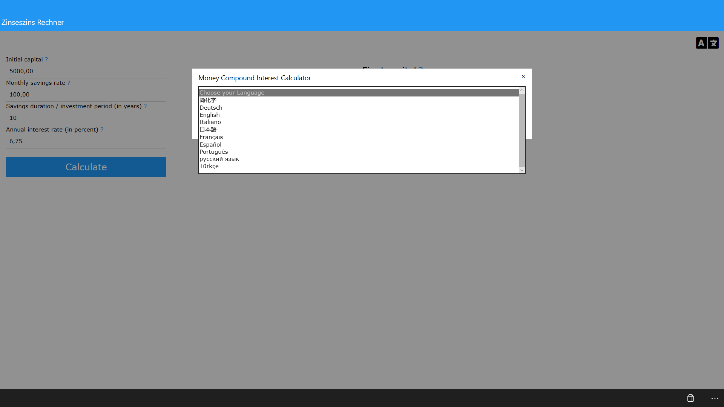Click the Annual interest rate field

[x=86, y=141]
